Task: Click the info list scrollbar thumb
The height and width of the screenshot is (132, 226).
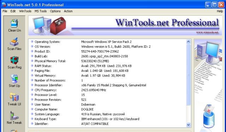Action: [x=188, y=75]
